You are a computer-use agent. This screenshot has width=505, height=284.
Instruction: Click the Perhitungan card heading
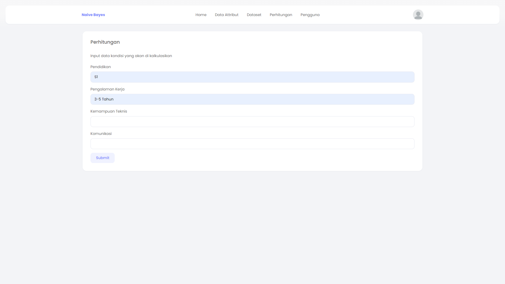pos(105,42)
